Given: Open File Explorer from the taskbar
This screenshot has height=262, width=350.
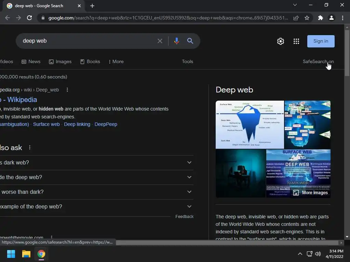Looking at the screenshot, I should (26, 254).
